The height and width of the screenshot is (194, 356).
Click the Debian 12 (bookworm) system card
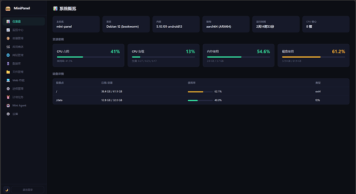(126, 24)
